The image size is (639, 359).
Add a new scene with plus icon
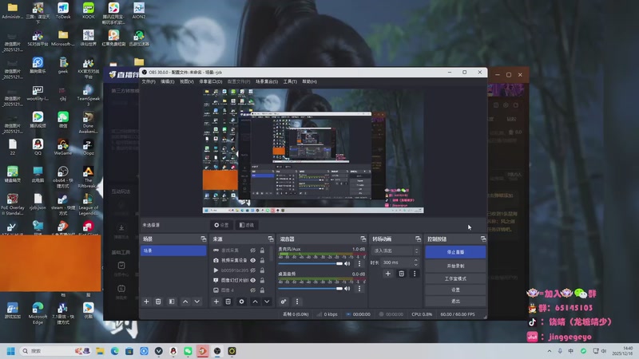pos(146,302)
